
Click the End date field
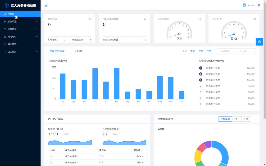coord(243,51)
